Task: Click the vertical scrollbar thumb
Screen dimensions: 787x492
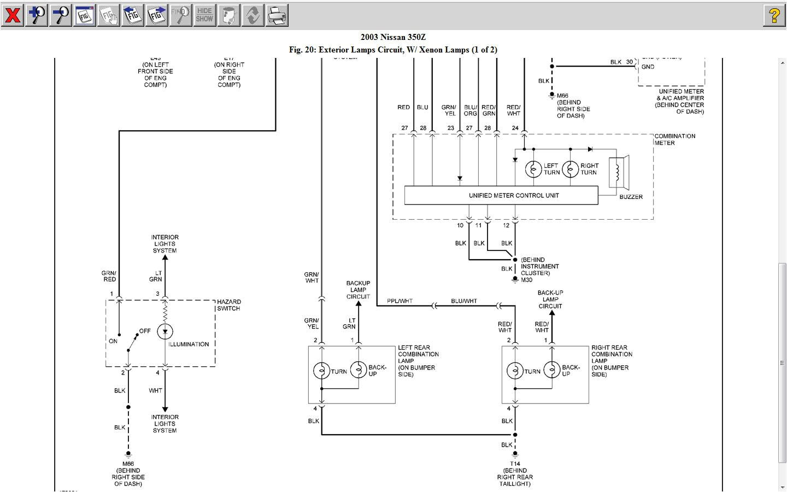Action: click(x=782, y=364)
